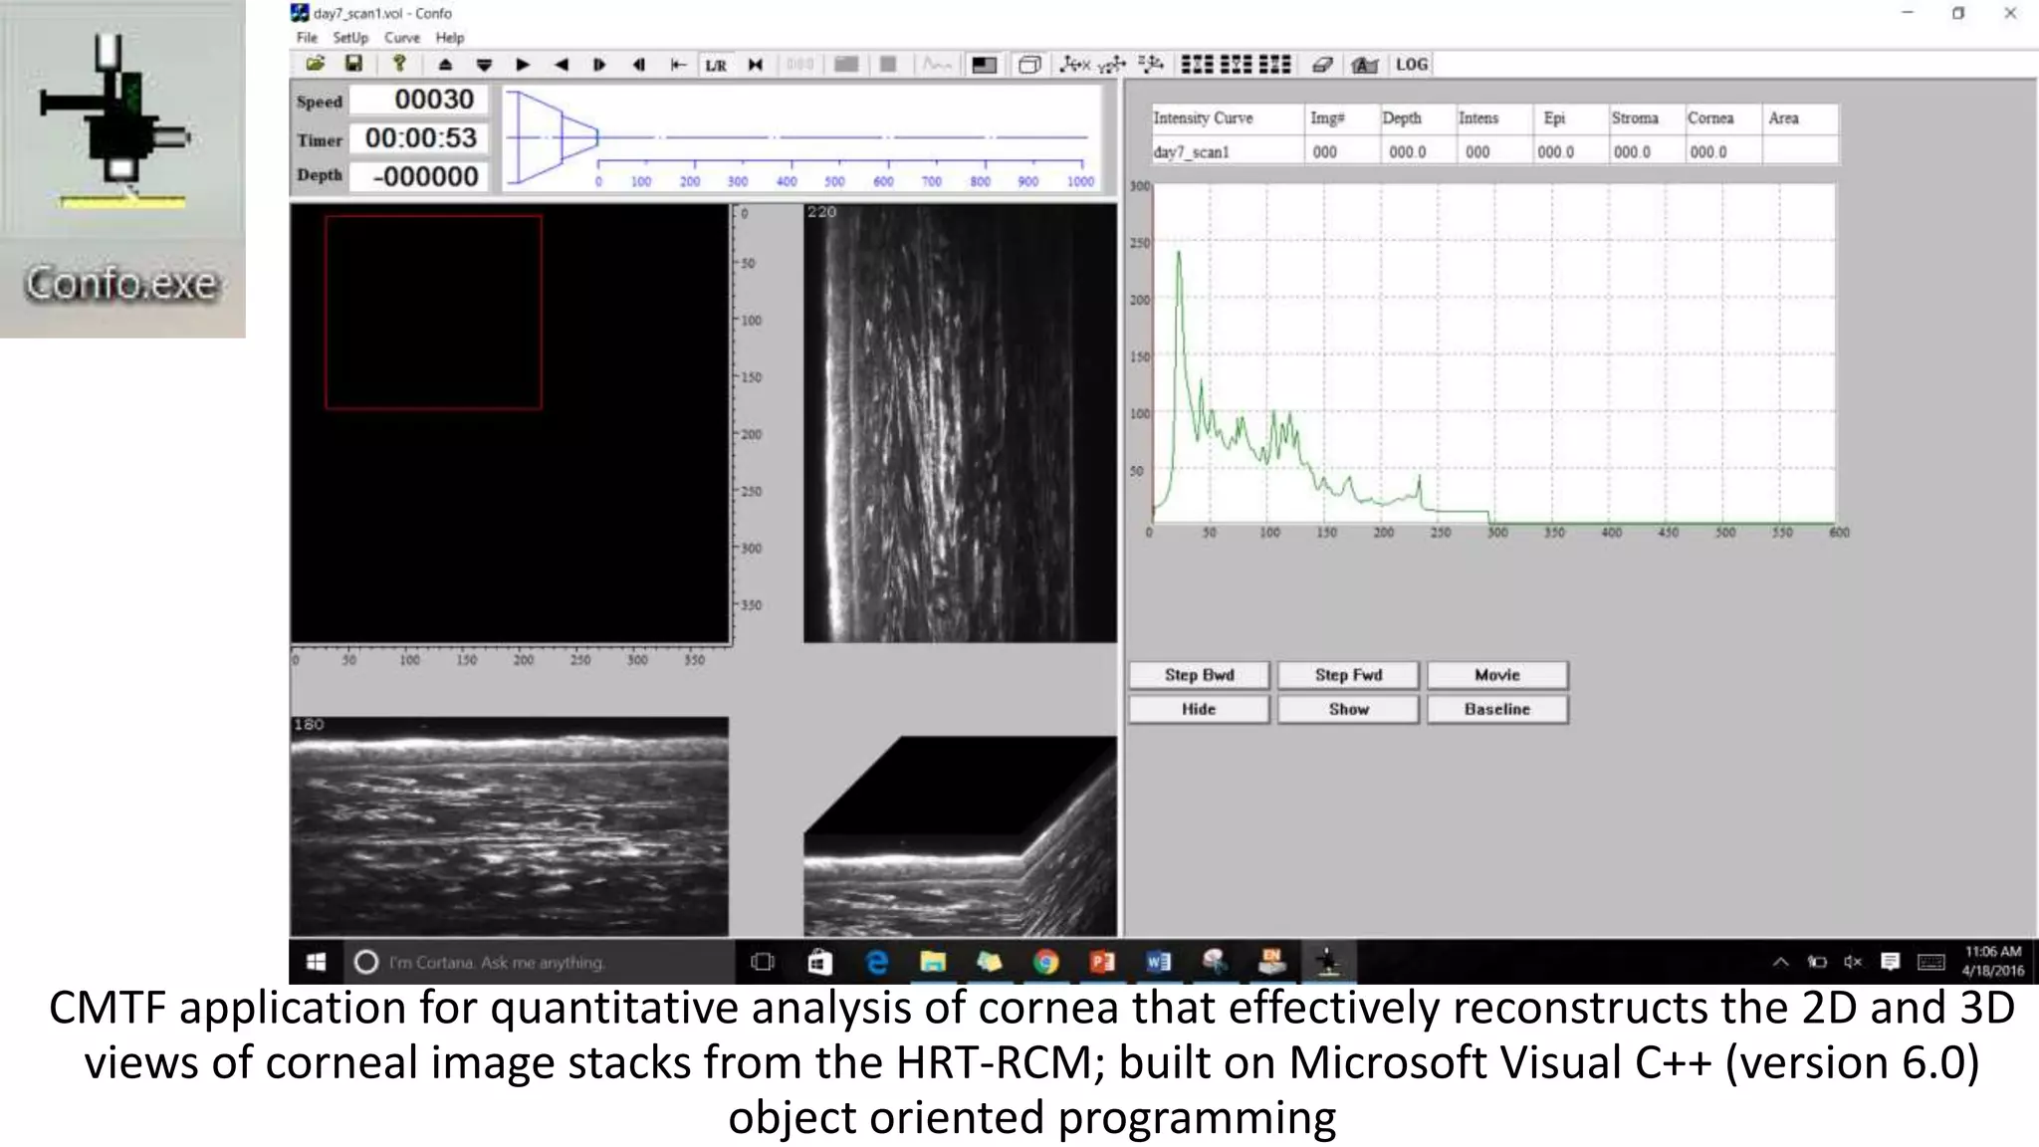Screen dimensions: 2039x1147
Task: Click the Show button
Action: (x=1348, y=709)
